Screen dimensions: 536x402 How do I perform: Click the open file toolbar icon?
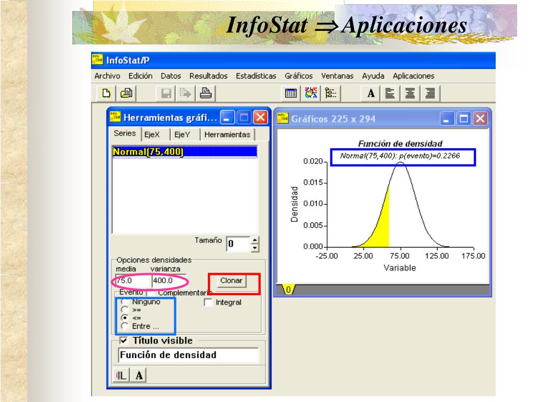127,93
